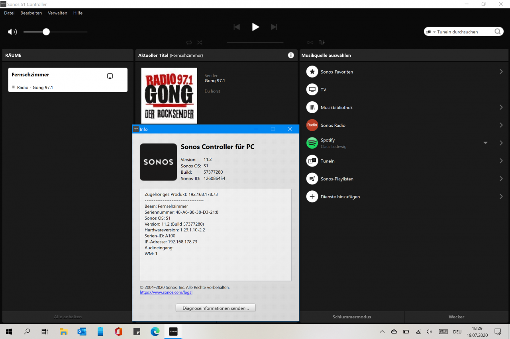Click the IP-Adresse: 192.168.178.73 line

[171, 242]
